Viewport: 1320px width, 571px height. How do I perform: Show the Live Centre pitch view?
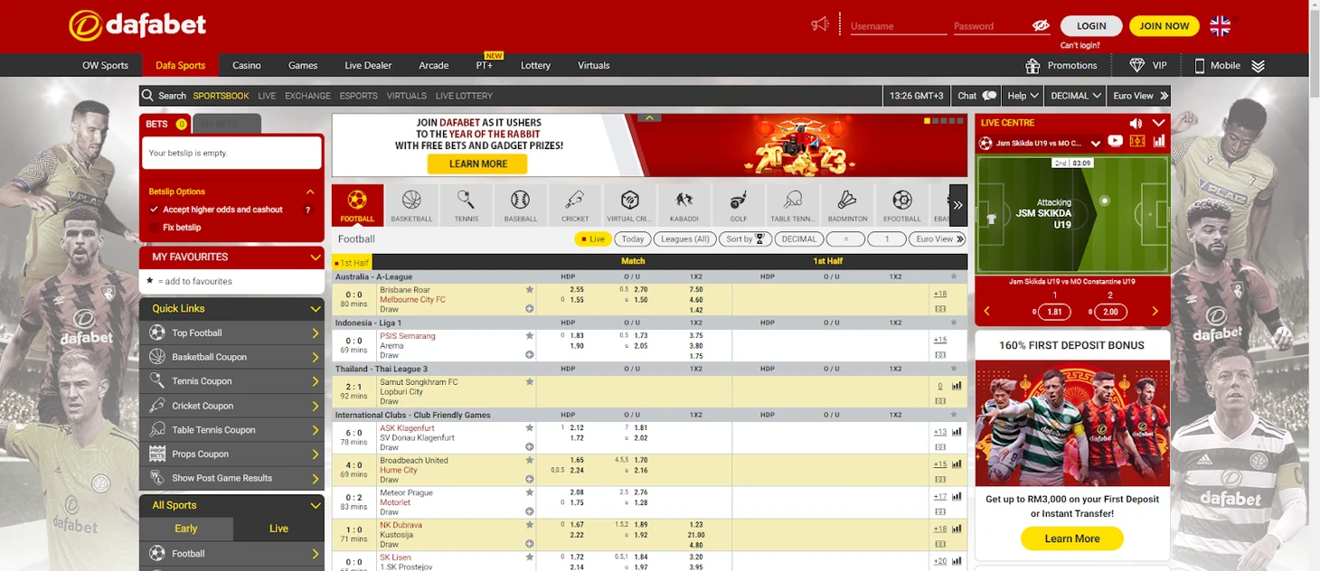pos(1137,142)
